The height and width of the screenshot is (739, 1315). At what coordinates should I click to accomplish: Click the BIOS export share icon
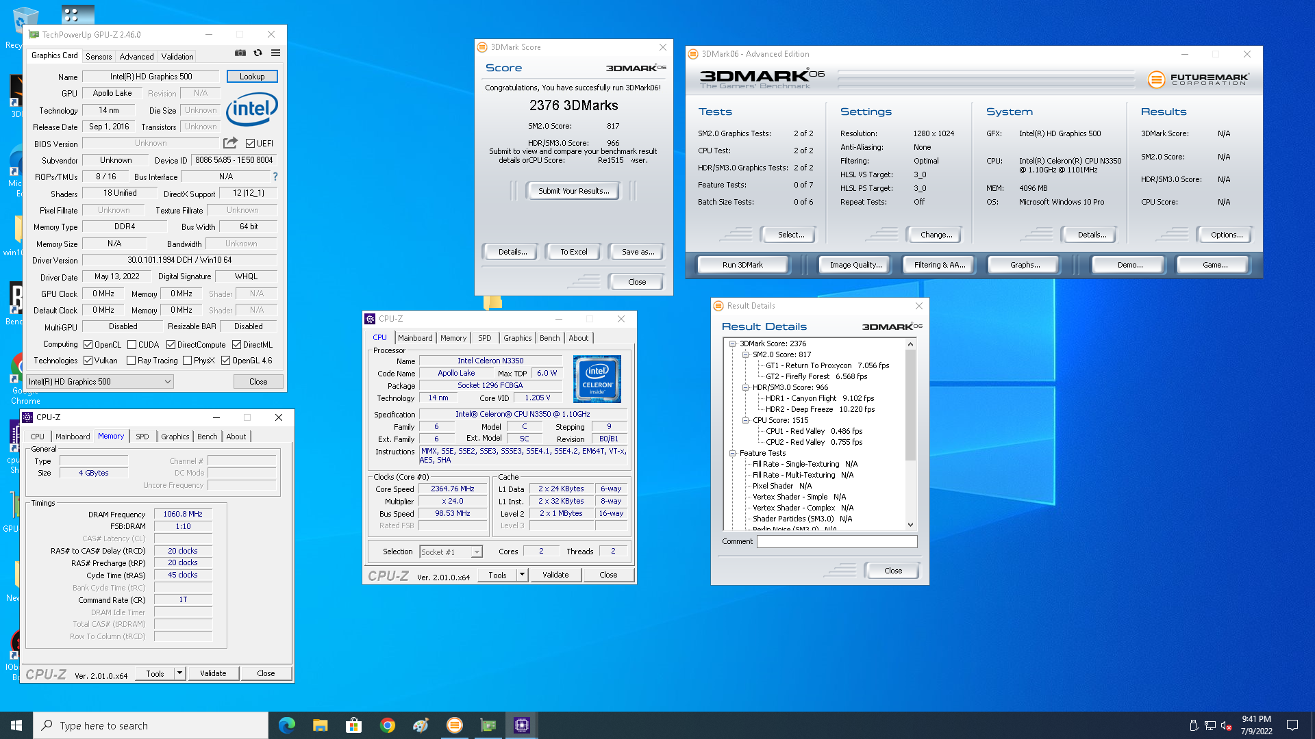click(230, 143)
